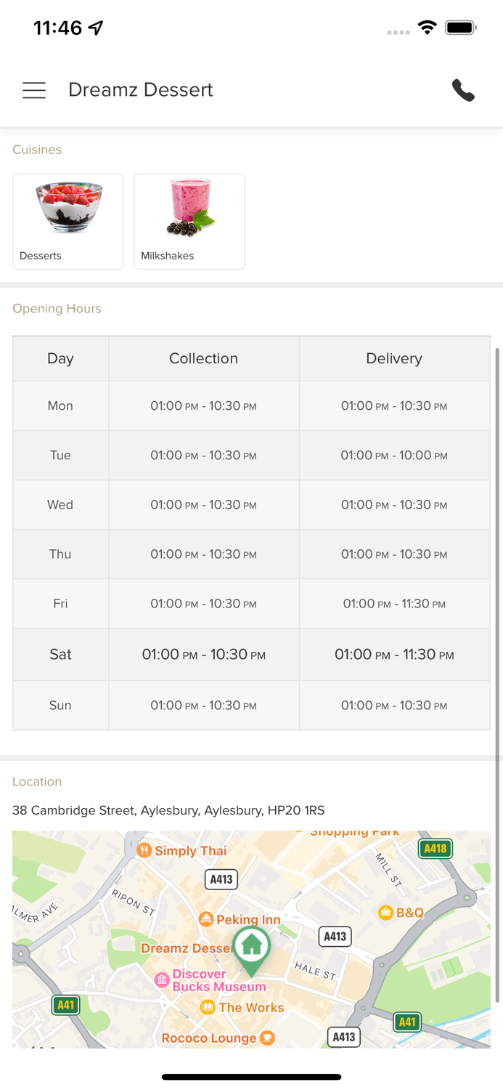Viewport: 503px width, 1090px height.
Task: Tap the Simply Thai restaurant marker
Action: [144, 850]
